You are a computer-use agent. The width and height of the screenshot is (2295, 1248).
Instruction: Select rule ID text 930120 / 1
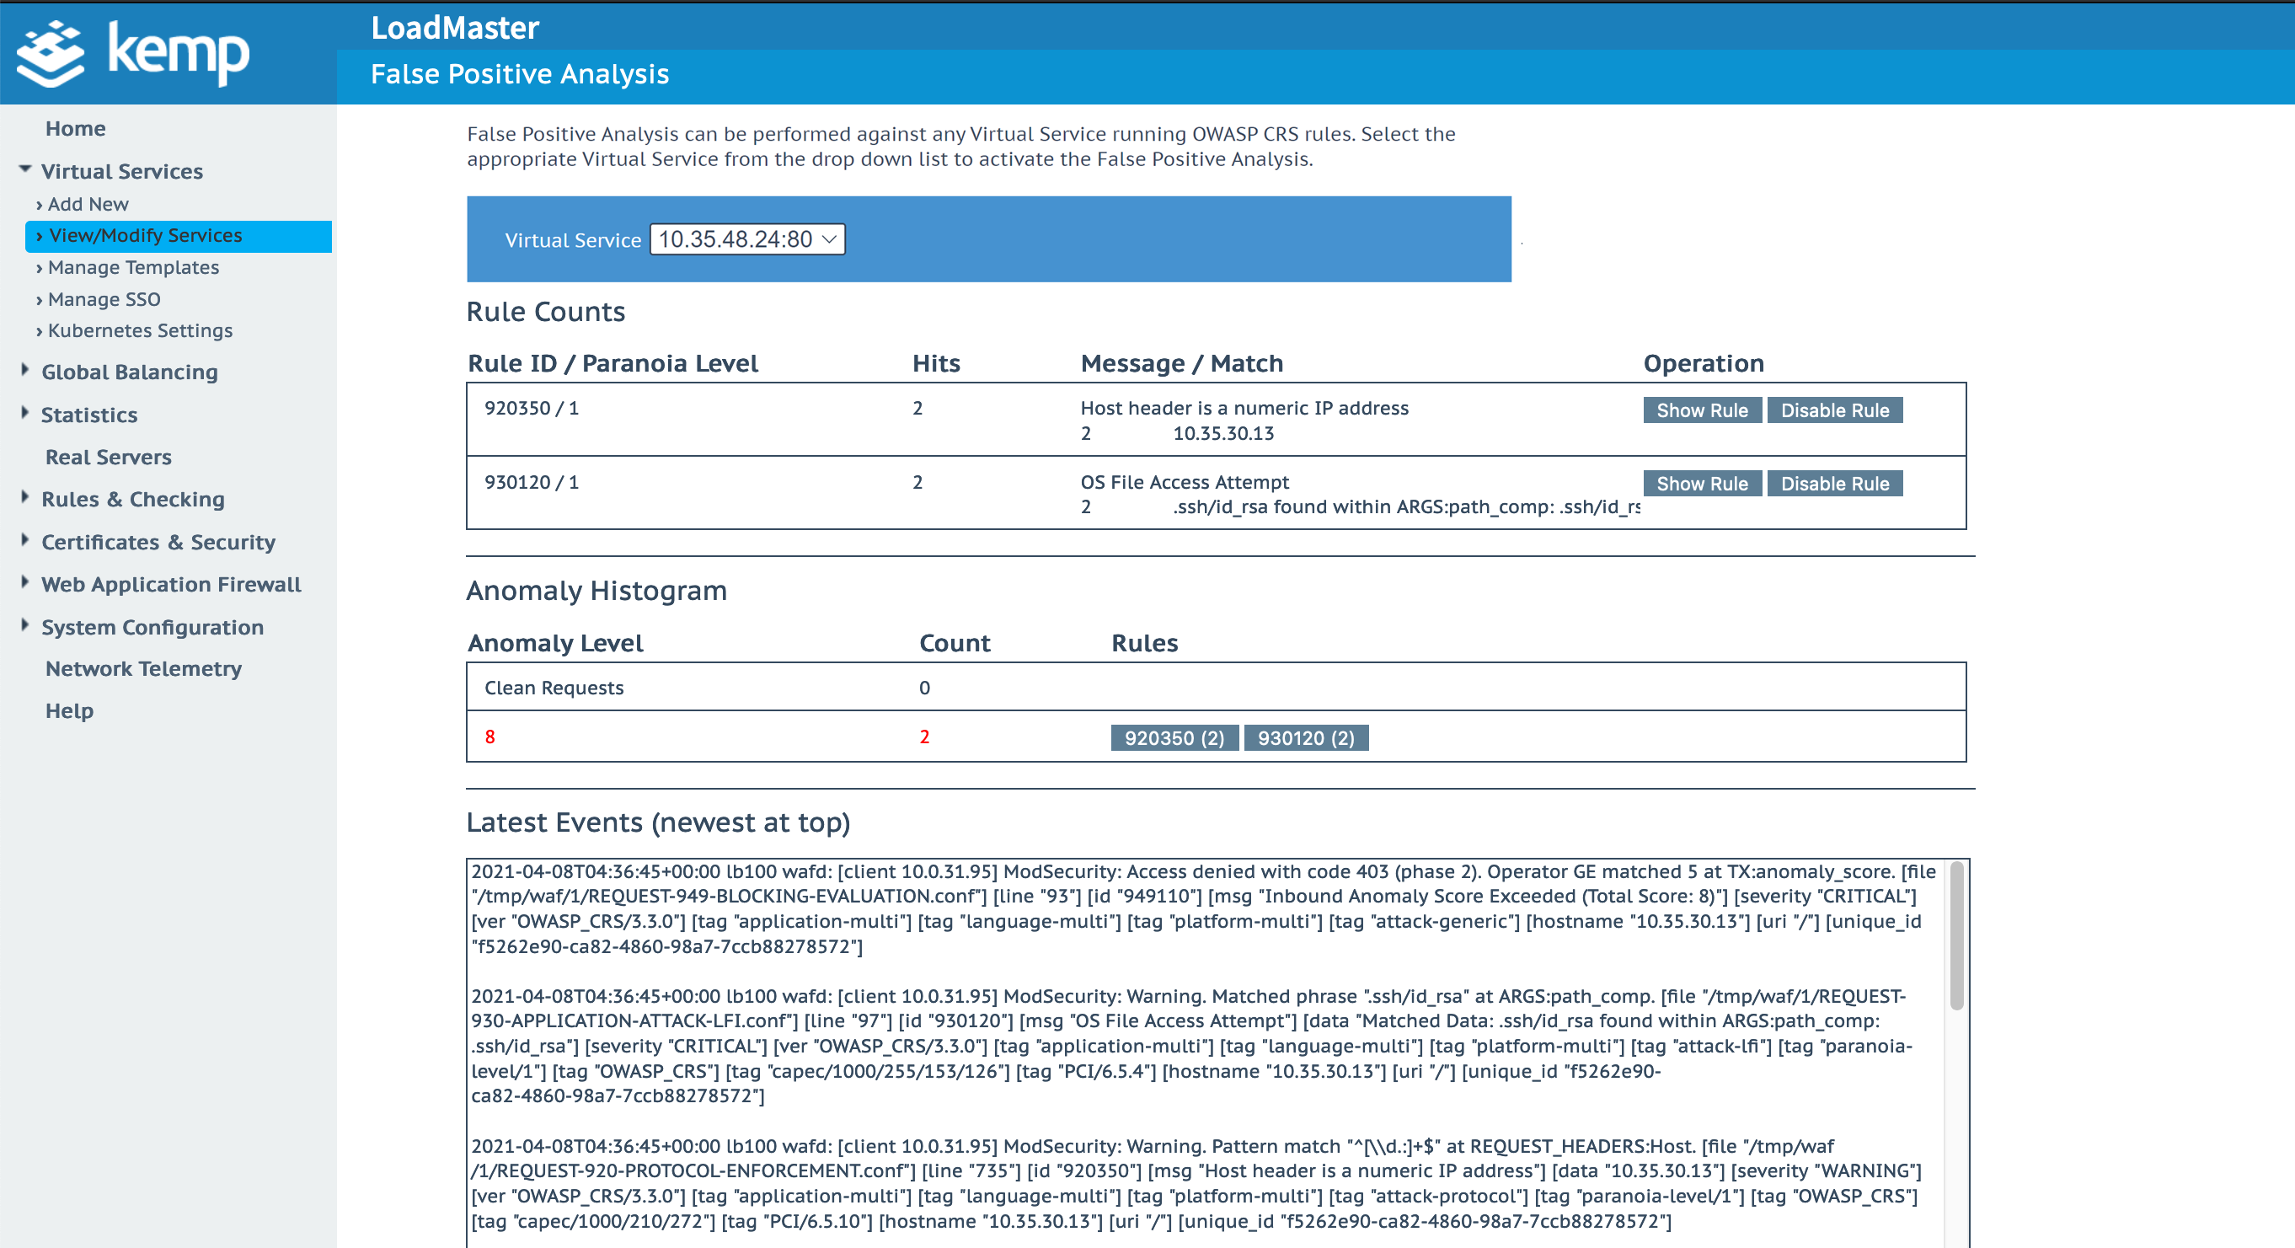[x=531, y=482]
